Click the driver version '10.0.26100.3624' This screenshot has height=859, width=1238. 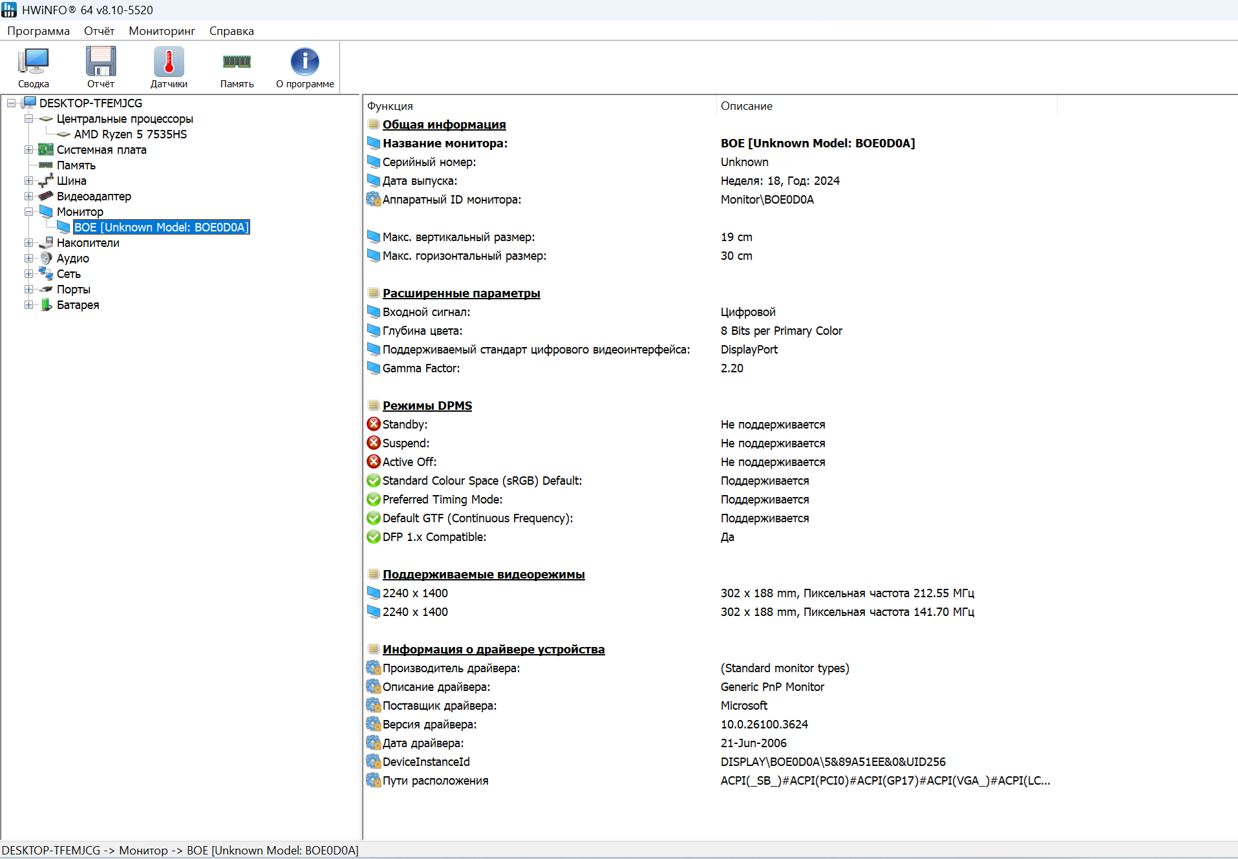point(765,725)
